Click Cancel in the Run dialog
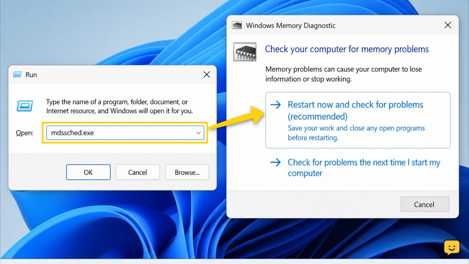 (x=137, y=172)
